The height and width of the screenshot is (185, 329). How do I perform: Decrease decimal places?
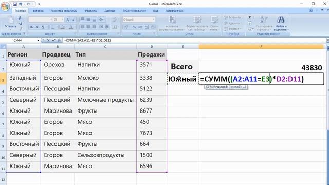click(x=153, y=27)
